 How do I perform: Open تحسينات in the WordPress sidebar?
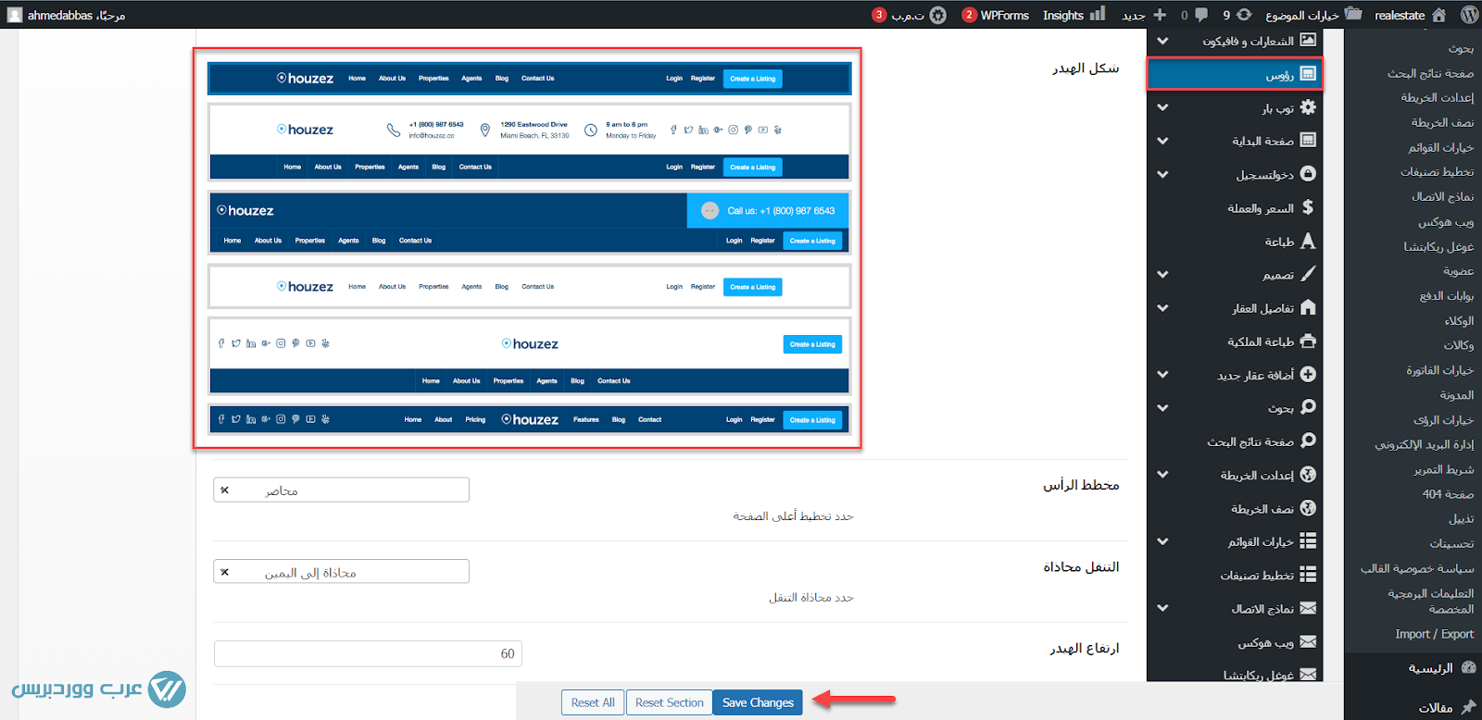tap(1451, 543)
